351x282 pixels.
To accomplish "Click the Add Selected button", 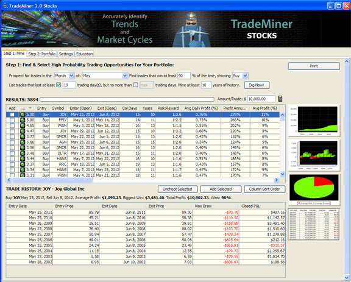I will (221, 189).
